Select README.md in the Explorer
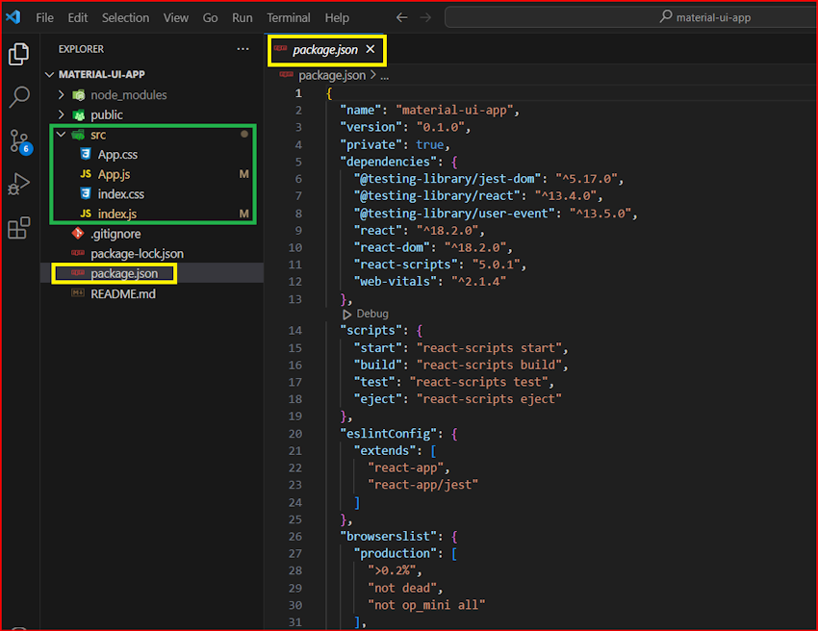 coord(122,293)
